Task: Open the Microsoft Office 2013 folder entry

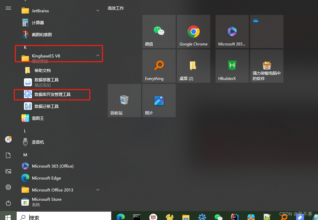Action: coord(61,190)
